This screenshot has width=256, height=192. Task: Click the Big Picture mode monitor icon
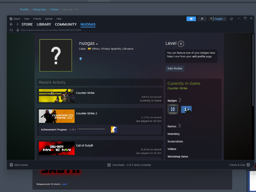(231, 19)
